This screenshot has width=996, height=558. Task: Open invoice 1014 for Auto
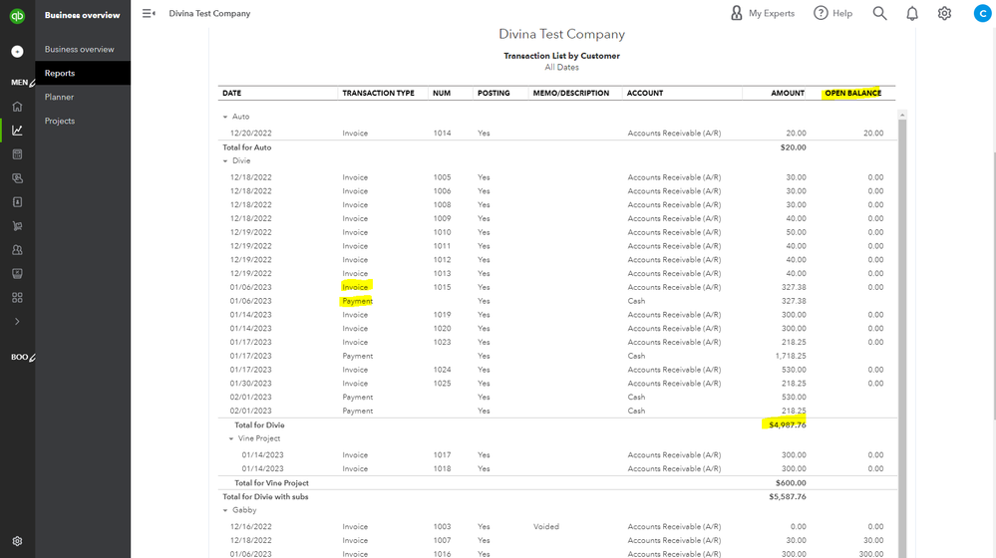(x=556, y=134)
